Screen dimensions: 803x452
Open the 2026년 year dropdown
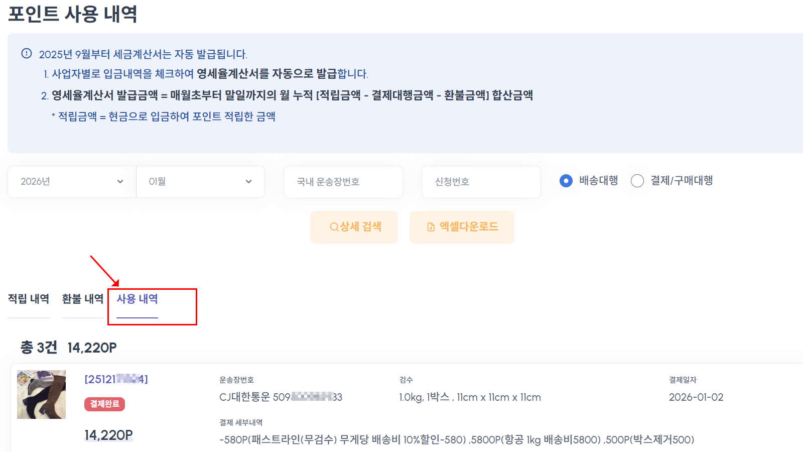tap(70, 182)
